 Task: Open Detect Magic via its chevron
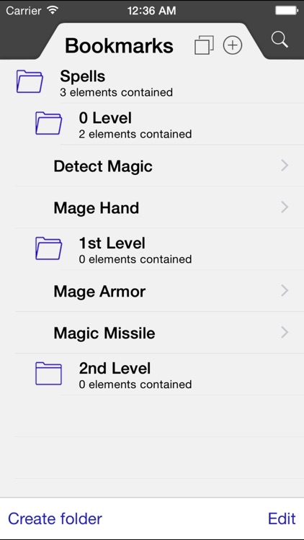point(285,166)
